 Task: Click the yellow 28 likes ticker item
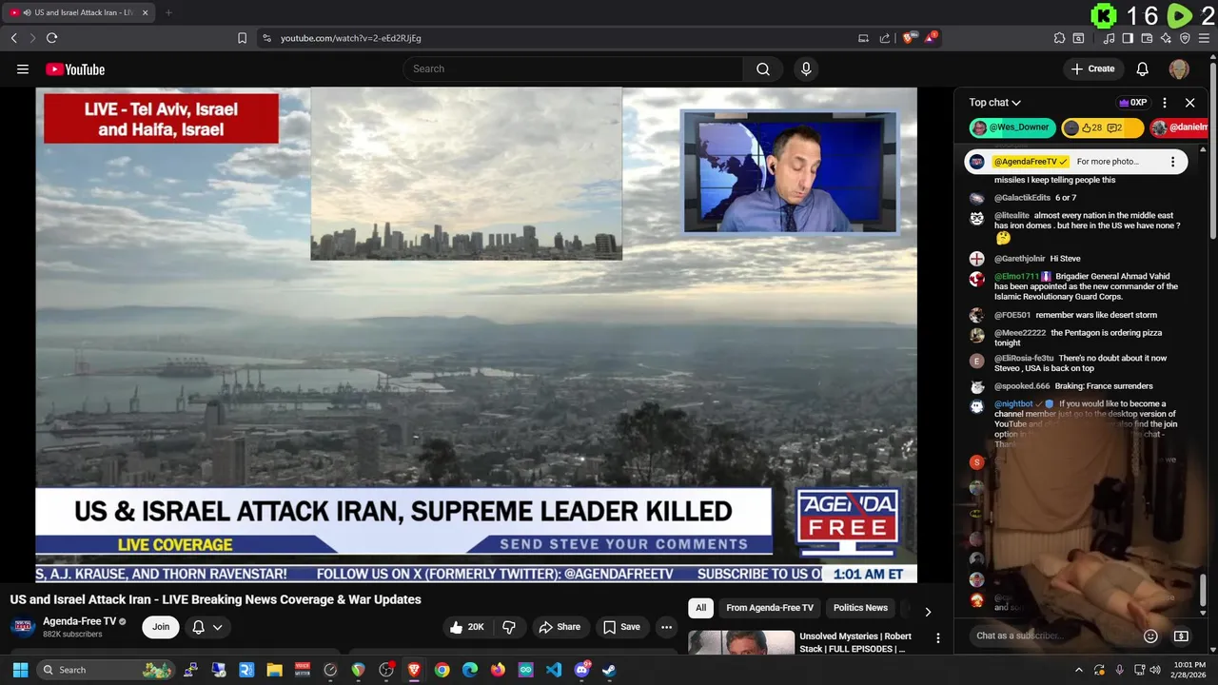[1102, 127]
